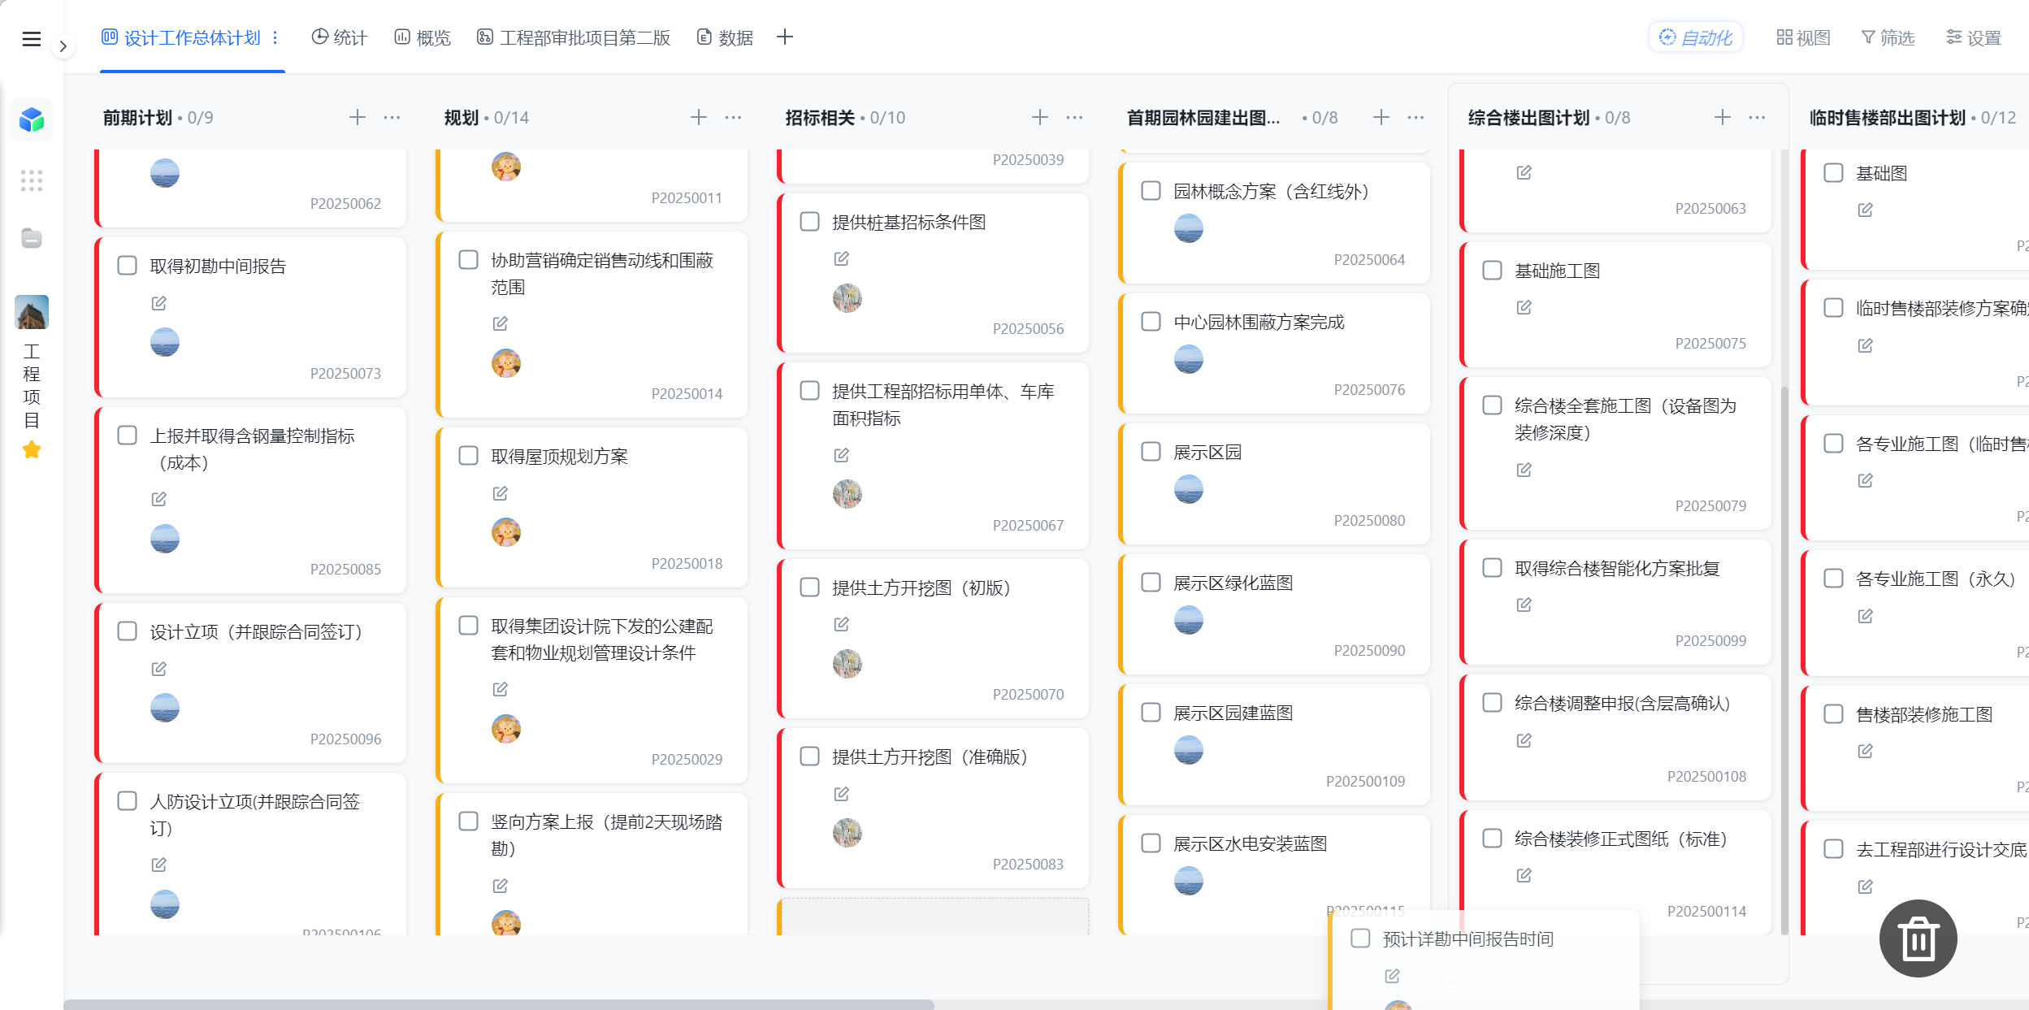The height and width of the screenshot is (1010, 2029).
Task: Click edit icon on 人防设计立项 card
Action: 159,865
